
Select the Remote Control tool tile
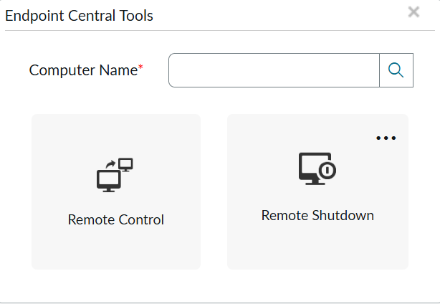116,191
